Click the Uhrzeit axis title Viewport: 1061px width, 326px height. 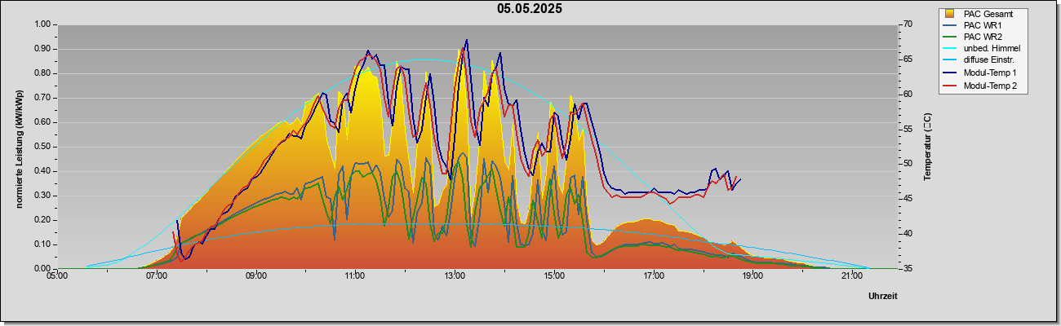point(883,297)
